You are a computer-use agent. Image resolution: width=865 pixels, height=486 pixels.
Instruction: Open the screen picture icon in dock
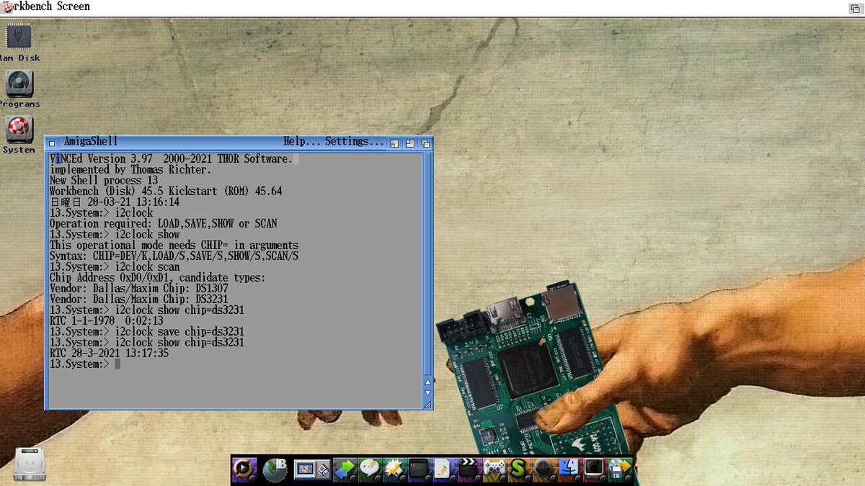[x=311, y=470]
